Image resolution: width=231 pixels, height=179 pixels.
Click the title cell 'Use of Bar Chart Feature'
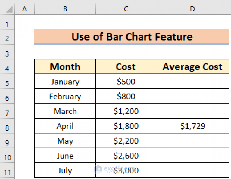click(x=132, y=37)
